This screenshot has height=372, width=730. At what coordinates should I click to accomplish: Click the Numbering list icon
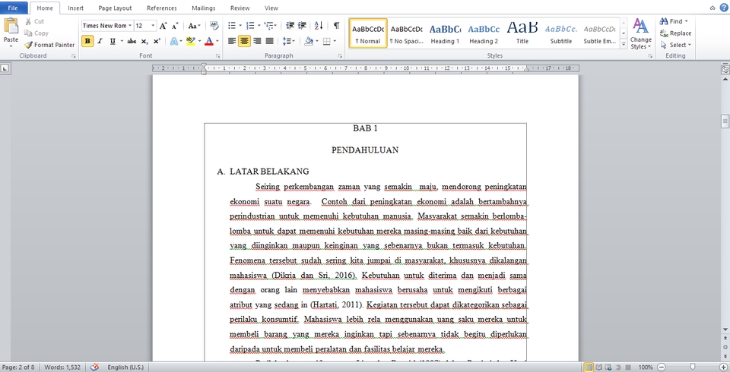tap(250, 26)
